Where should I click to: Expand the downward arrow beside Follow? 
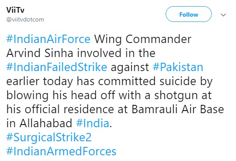pyautogui.click(x=223, y=15)
